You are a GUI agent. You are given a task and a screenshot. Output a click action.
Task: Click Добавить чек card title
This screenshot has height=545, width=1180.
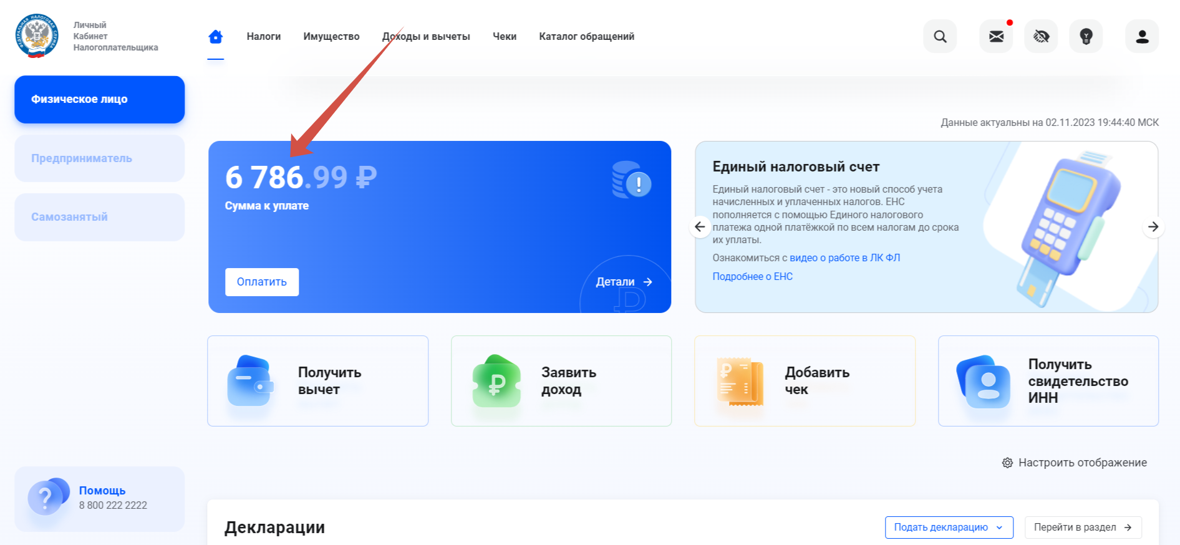tap(817, 381)
